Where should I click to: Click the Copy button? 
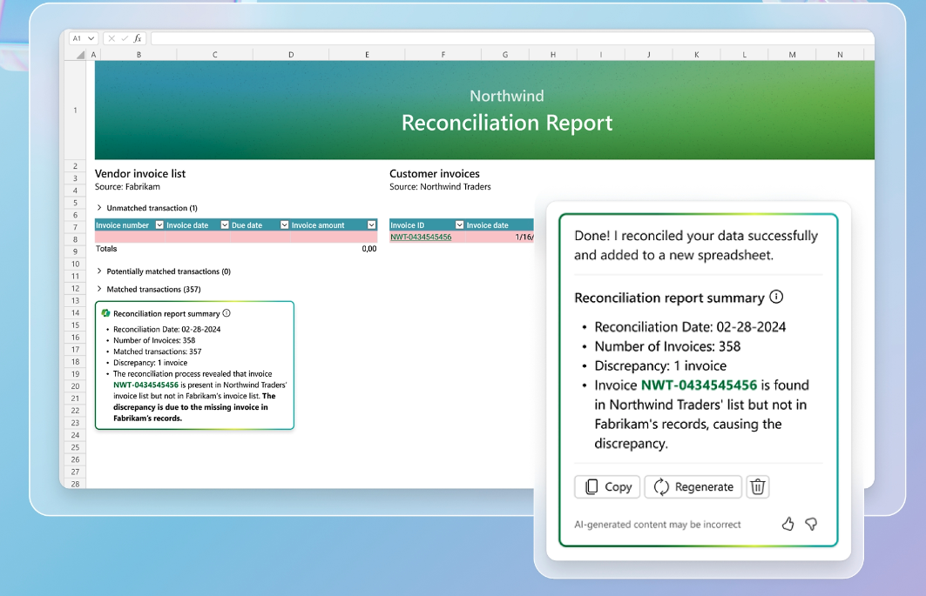tap(607, 486)
